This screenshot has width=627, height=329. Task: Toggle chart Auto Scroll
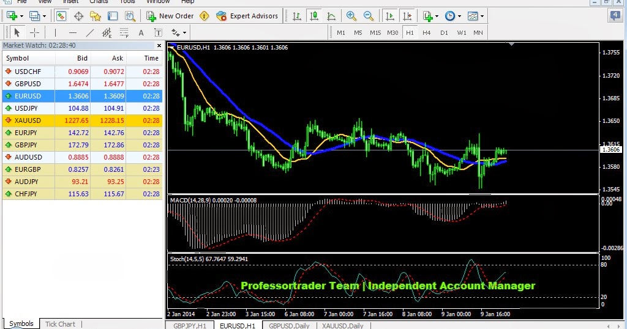389,16
